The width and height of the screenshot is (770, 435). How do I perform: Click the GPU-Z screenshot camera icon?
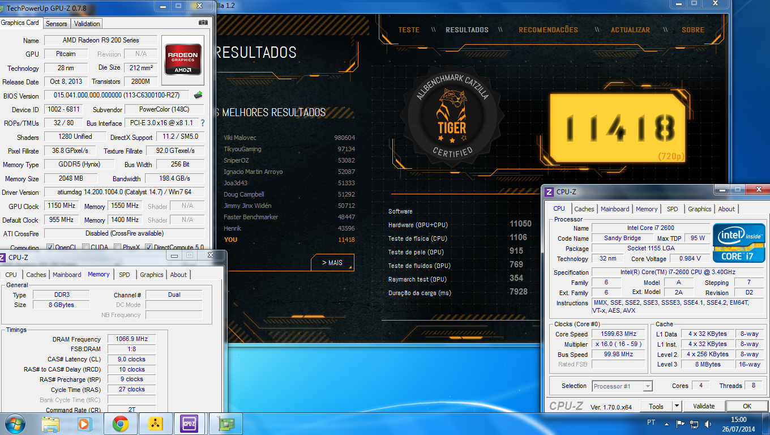tap(203, 23)
